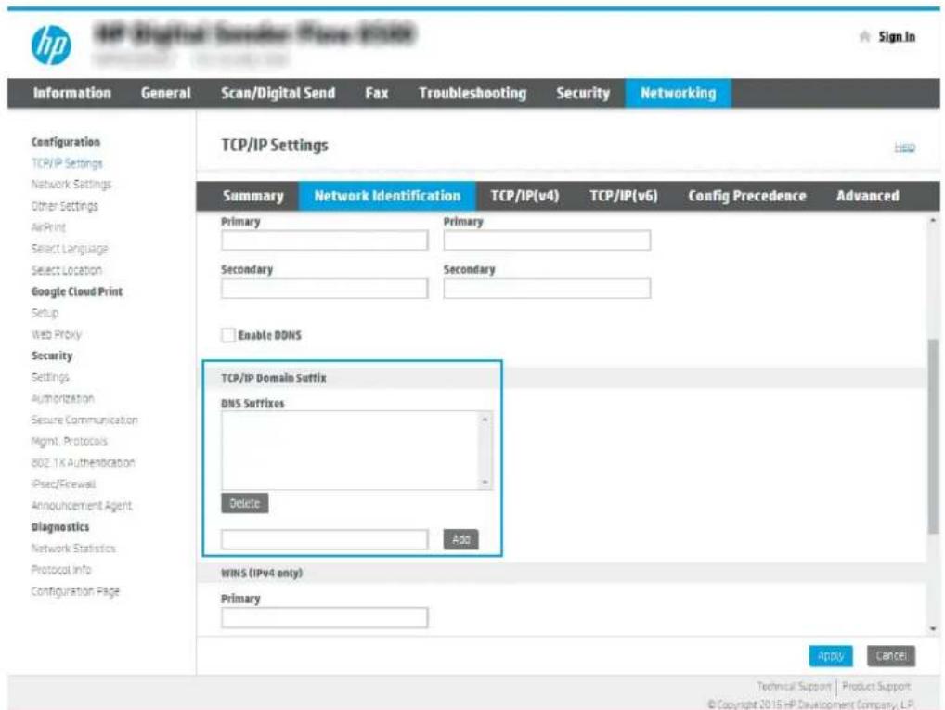Screen dimensions: 945x710
Task: Open Network Statistics in sidebar
Action: [x=73, y=549]
